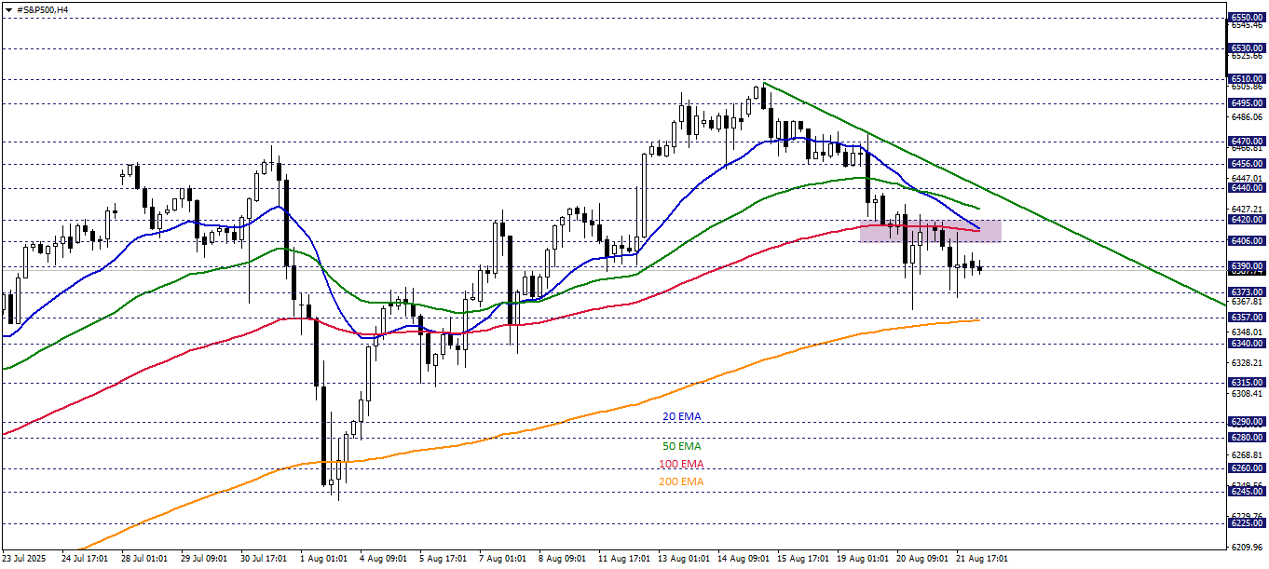1269x569 pixels.
Task: Click the 6440.00 price level label
Action: tap(1247, 187)
